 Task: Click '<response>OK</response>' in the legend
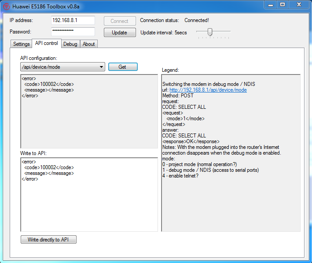pyautogui.click(x=191, y=141)
